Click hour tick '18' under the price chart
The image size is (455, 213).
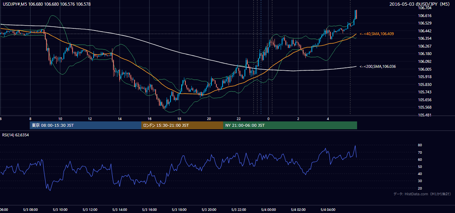pyautogui.click(x=179, y=119)
